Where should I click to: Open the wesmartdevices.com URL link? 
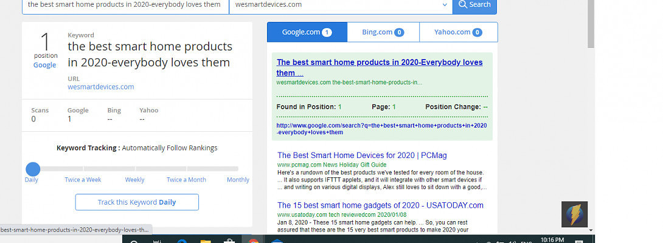point(100,87)
